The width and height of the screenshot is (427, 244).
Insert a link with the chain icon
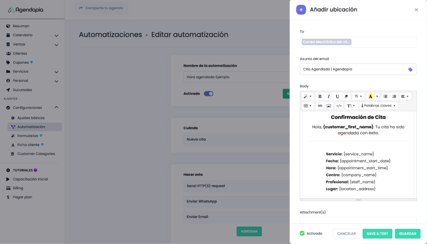pyautogui.click(x=320, y=106)
